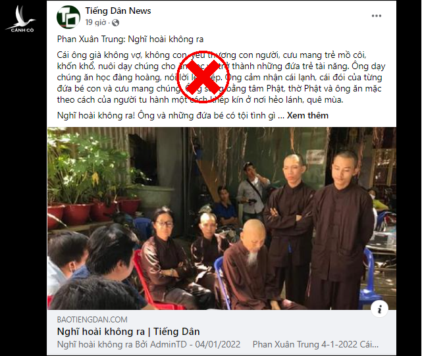Click the potted plants in the photo
Viewport: 422px width, 356px height.
pyautogui.click(x=92, y=183)
